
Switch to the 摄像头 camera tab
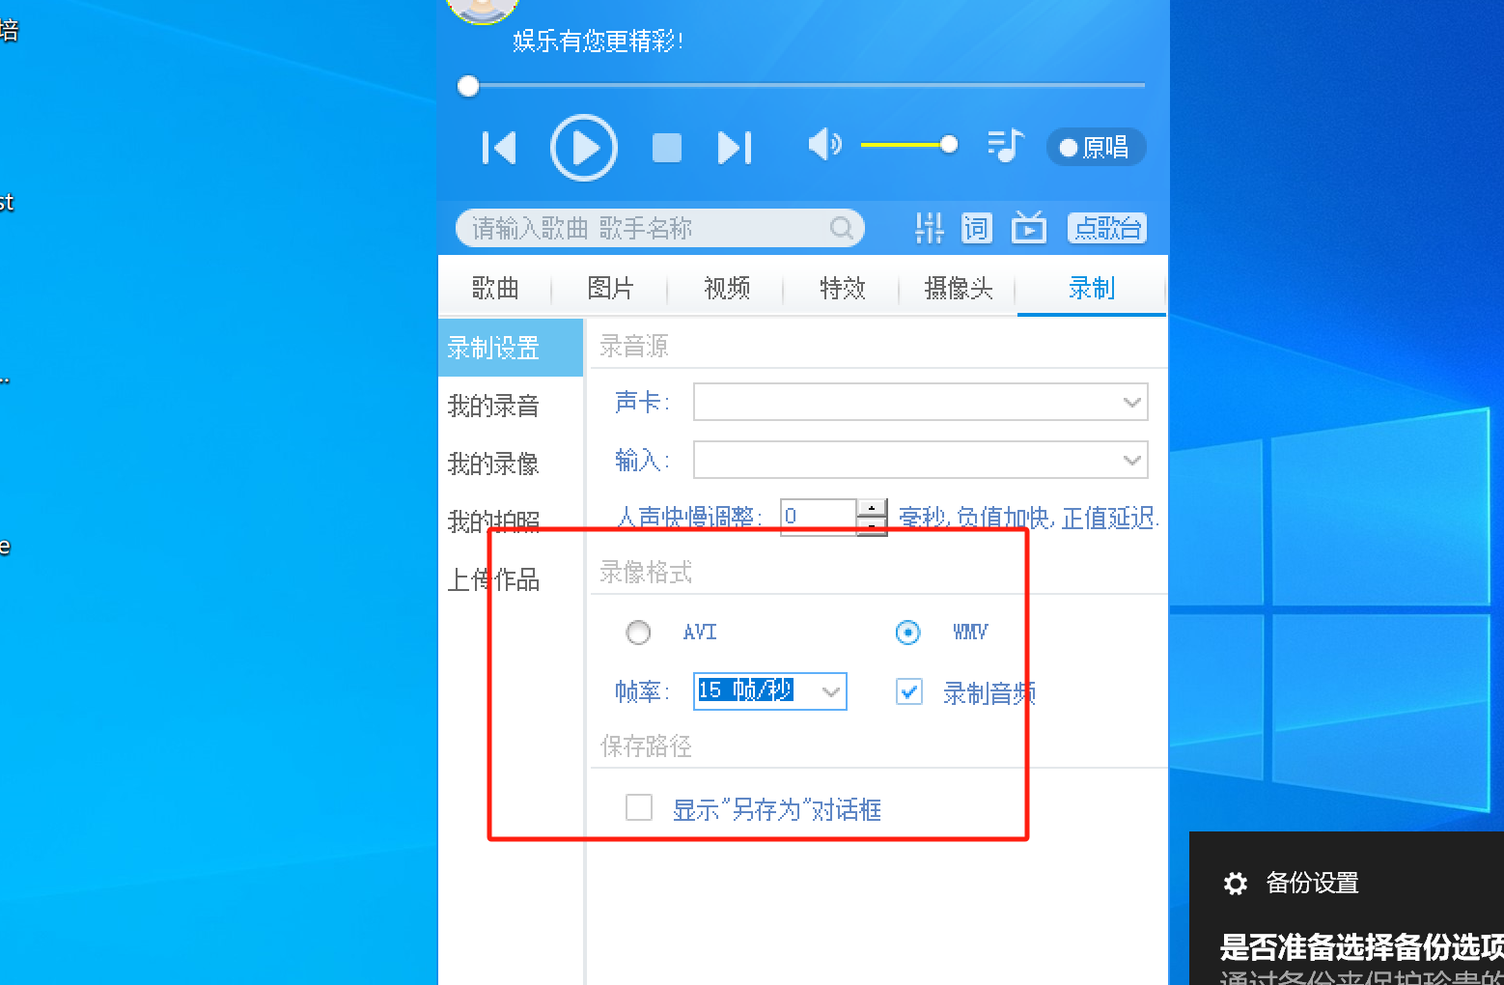click(957, 289)
